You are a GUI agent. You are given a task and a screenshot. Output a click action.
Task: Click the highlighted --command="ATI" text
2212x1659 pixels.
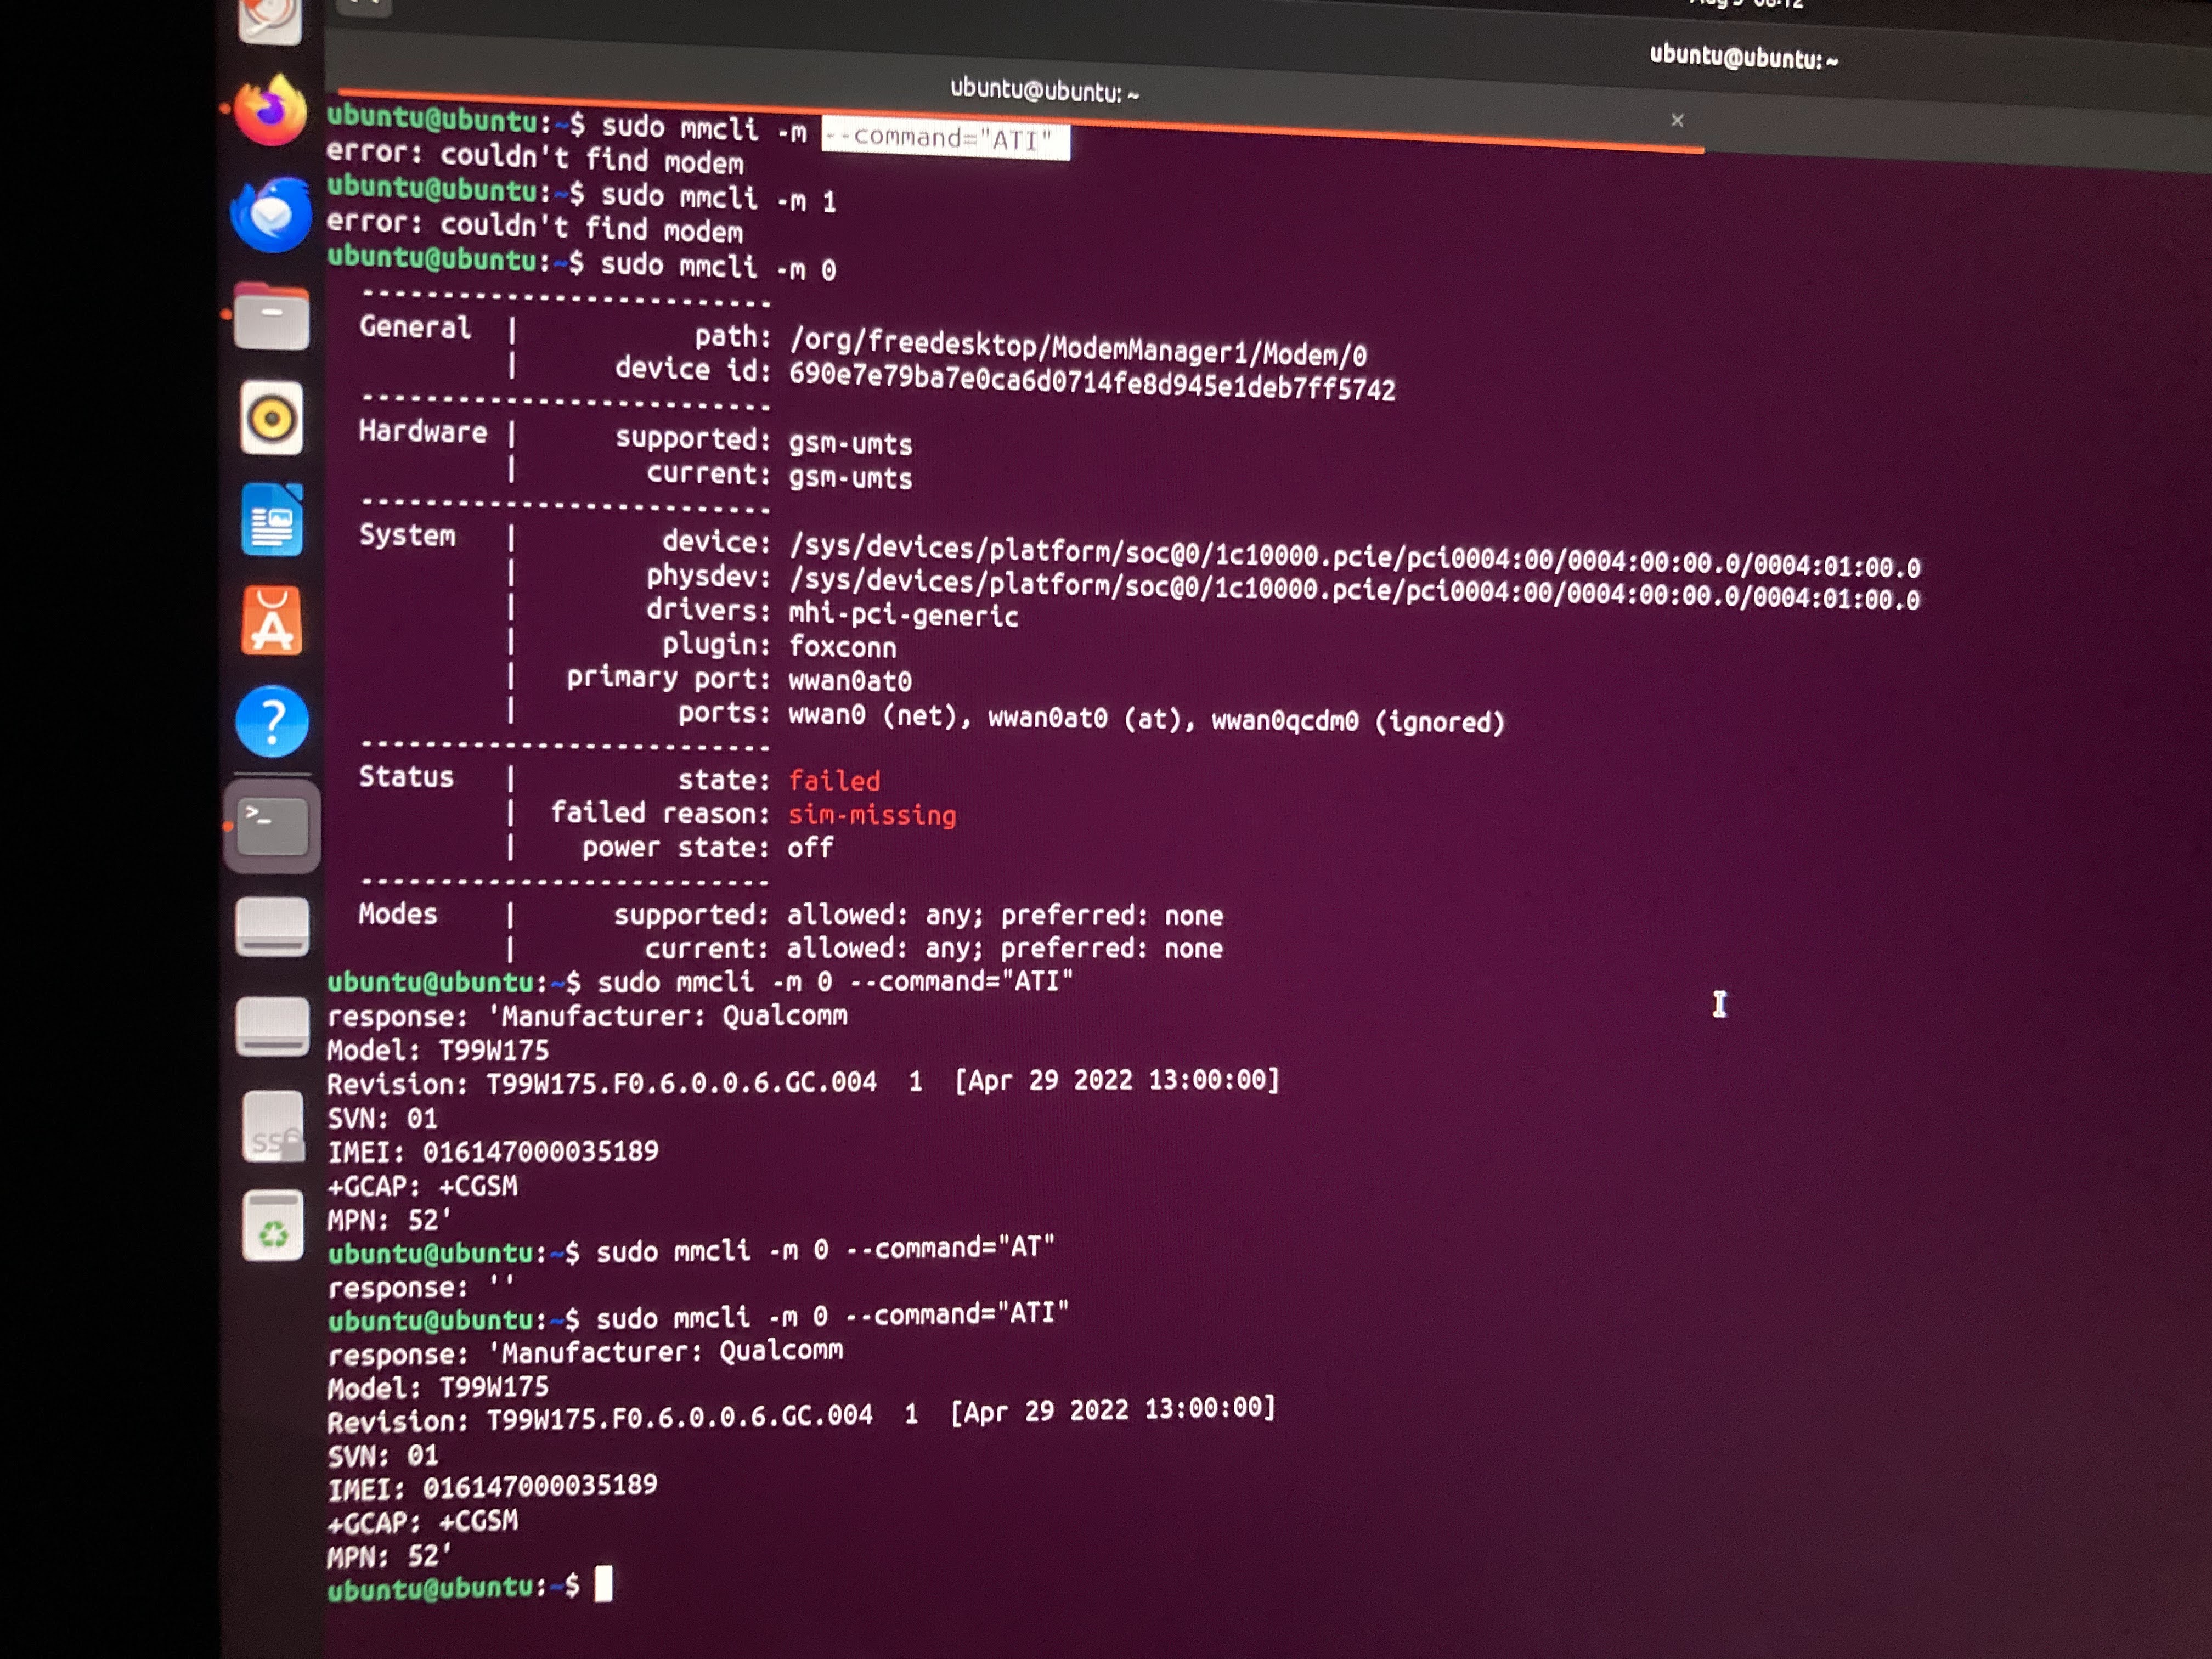(945, 139)
